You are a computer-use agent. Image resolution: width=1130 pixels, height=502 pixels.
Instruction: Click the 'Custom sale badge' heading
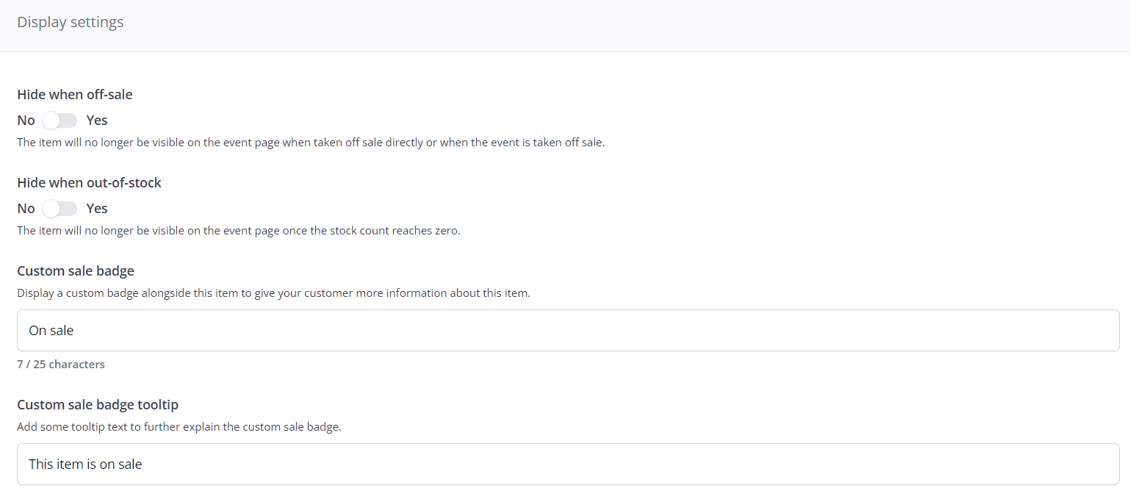click(76, 271)
